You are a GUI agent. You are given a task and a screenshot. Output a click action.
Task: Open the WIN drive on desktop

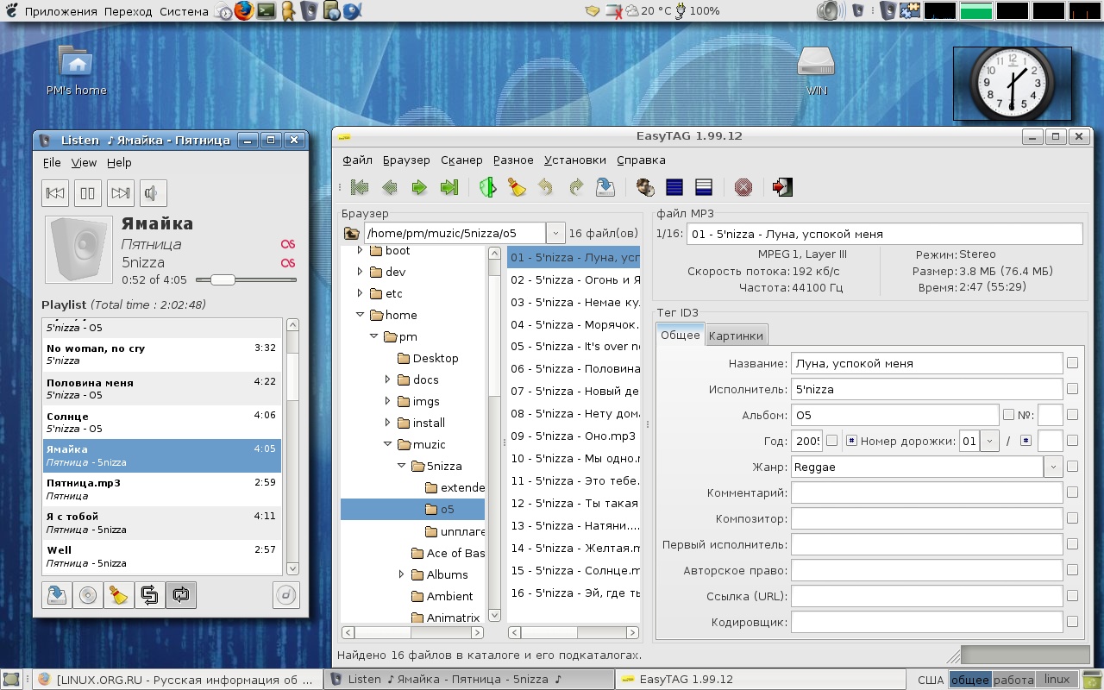point(816,71)
